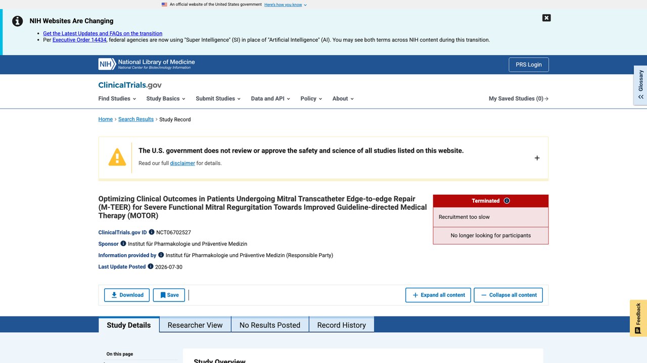Open My Saved Studies link

pyautogui.click(x=519, y=99)
